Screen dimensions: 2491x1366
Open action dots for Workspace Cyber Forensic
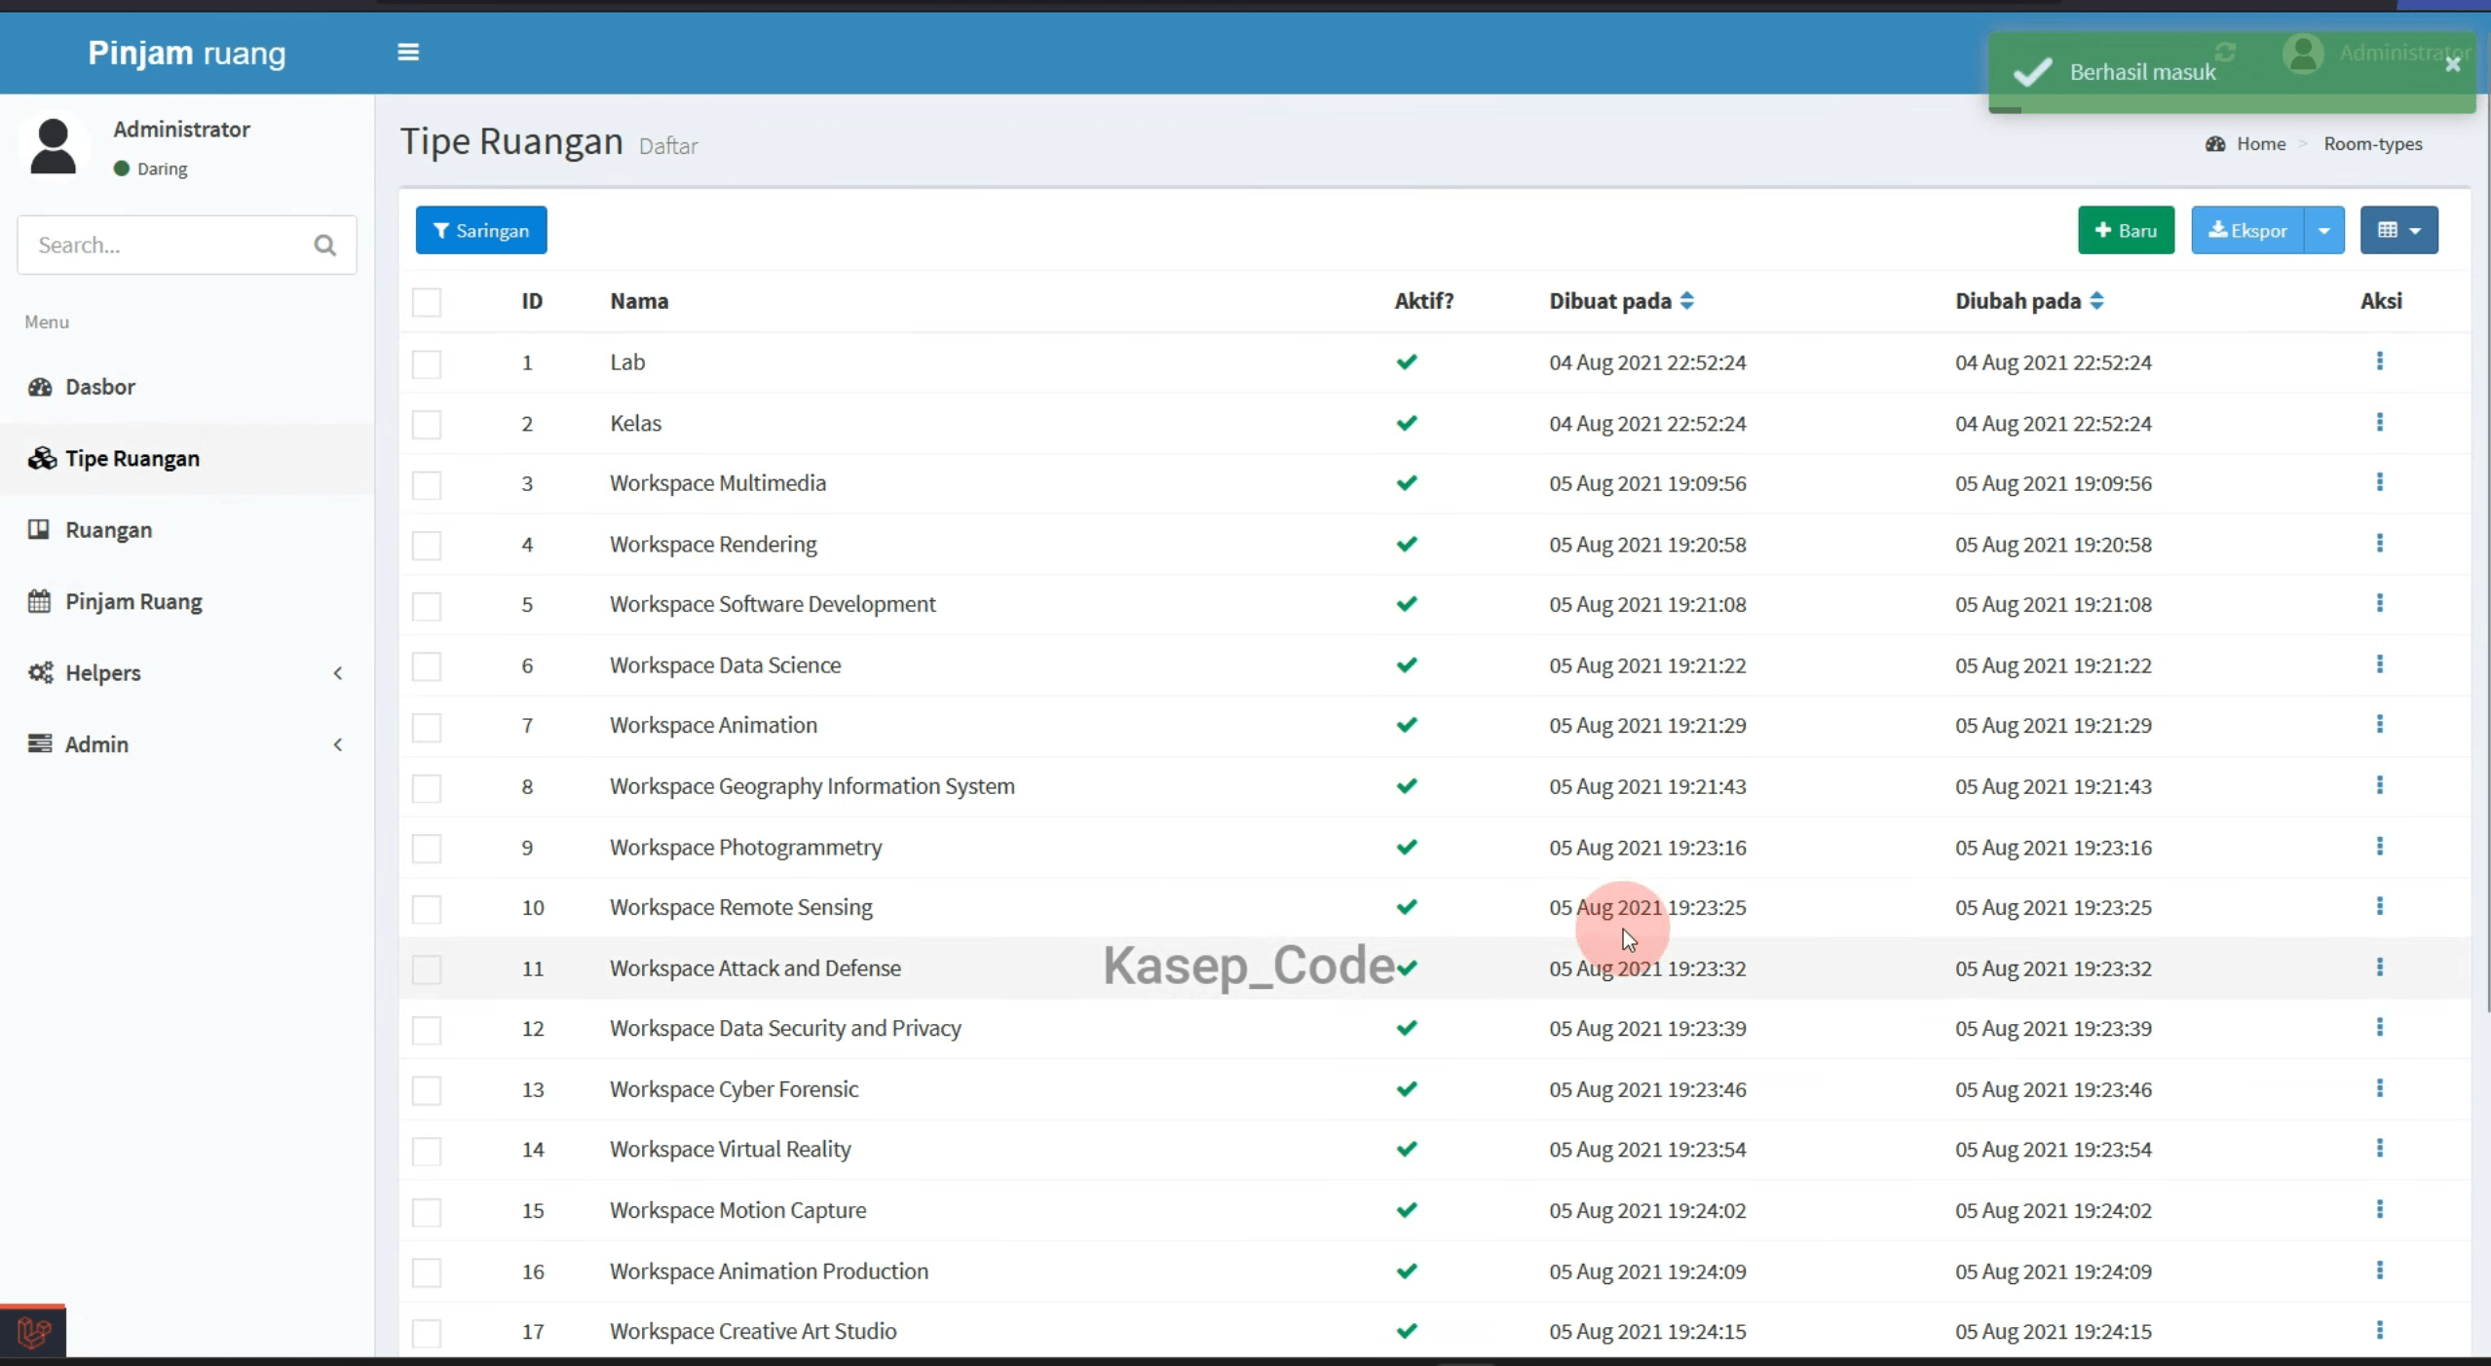pyautogui.click(x=2379, y=1088)
